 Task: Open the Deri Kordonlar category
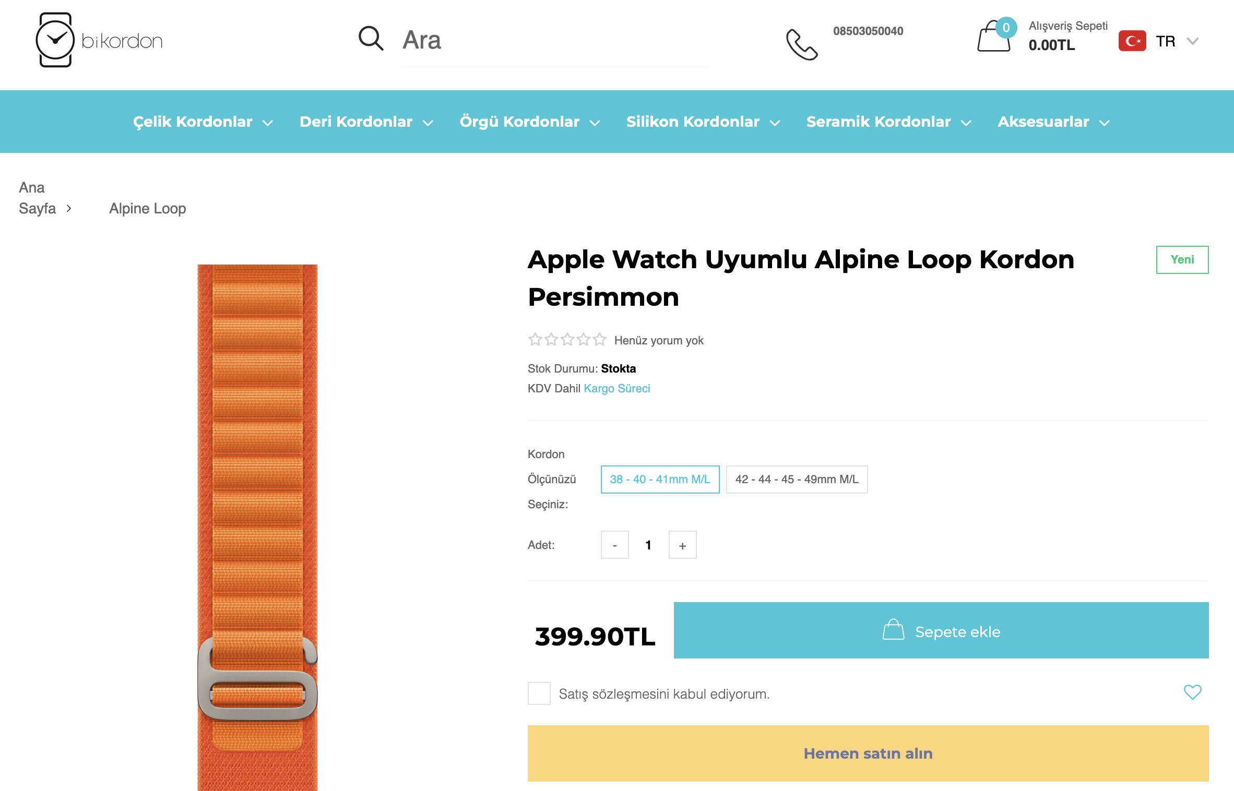366,122
